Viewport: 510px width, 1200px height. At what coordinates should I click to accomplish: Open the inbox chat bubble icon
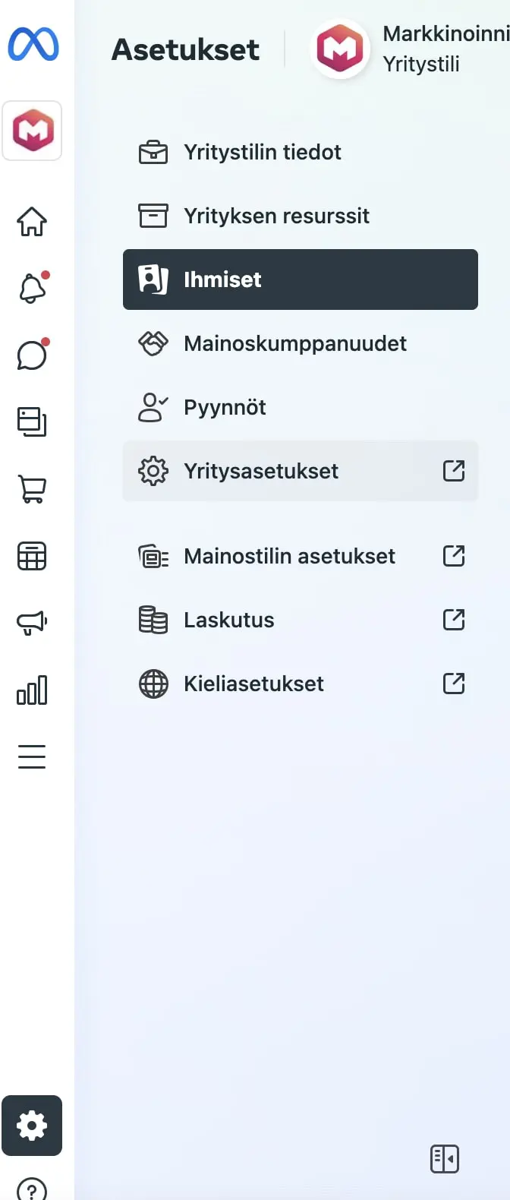coord(32,355)
